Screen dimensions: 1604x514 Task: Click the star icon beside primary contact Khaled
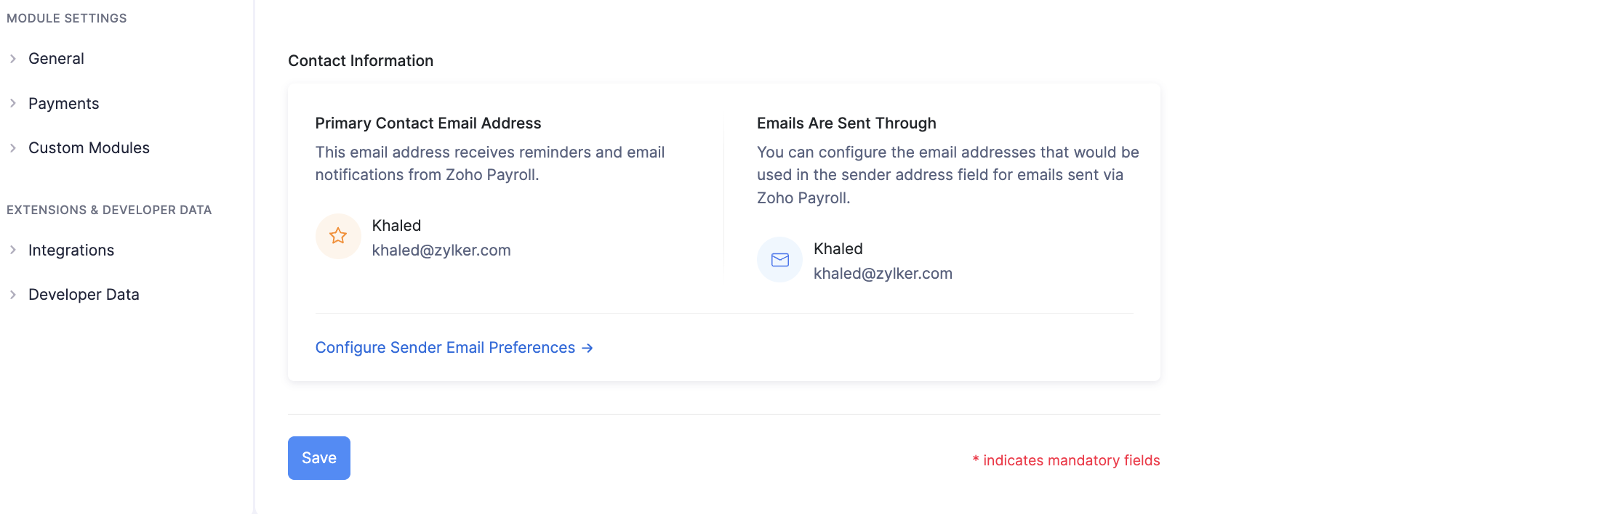pos(338,236)
